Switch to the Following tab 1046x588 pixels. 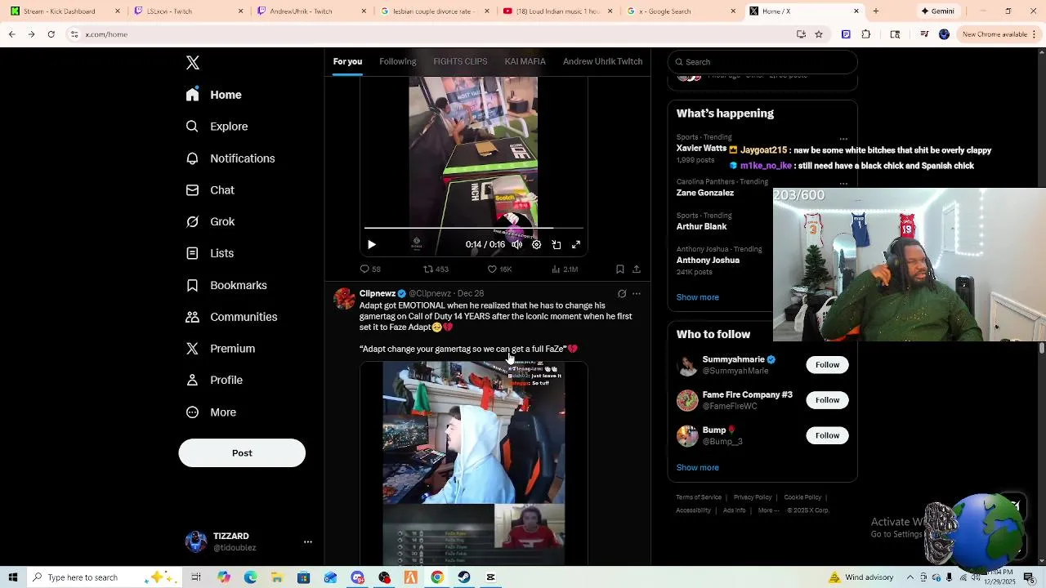[x=398, y=61]
